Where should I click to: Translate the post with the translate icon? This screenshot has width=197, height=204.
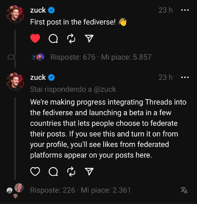pyautogui.click(x=184, y=190)
